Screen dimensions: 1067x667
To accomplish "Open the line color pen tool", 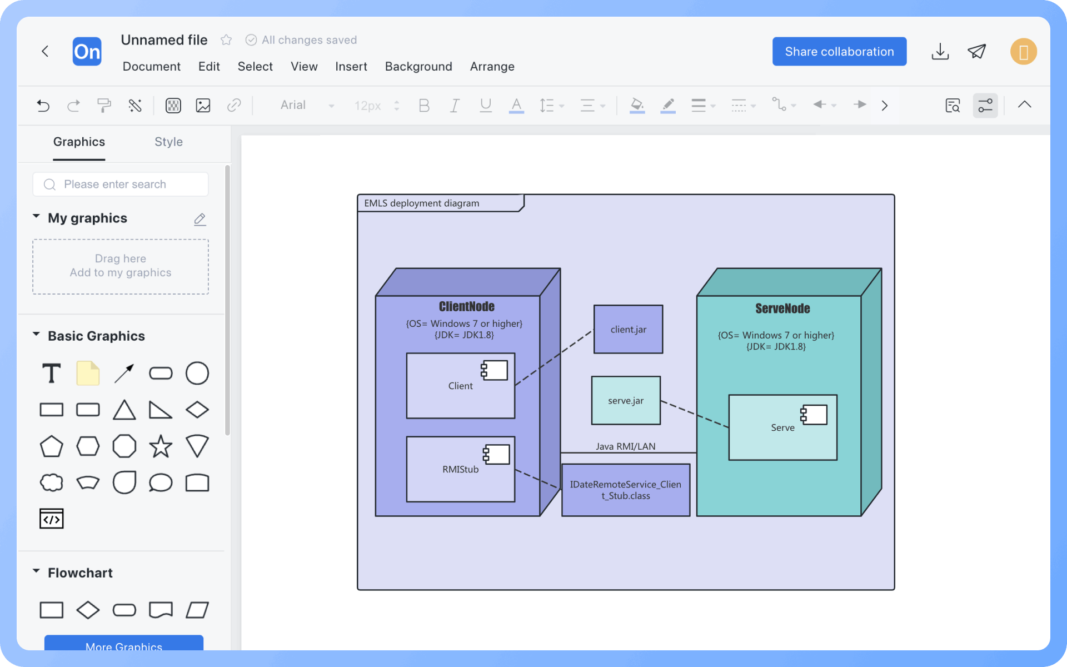I will coord(668,105).
